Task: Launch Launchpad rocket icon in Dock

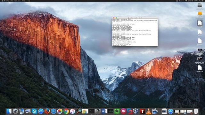Action: (x=15, y=111)
